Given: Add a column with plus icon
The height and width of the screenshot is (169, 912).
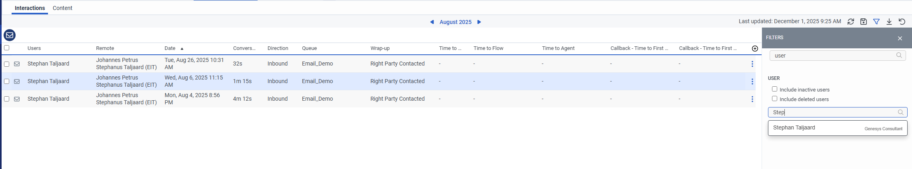Looking at the screenshot, I should coord(755,48).
